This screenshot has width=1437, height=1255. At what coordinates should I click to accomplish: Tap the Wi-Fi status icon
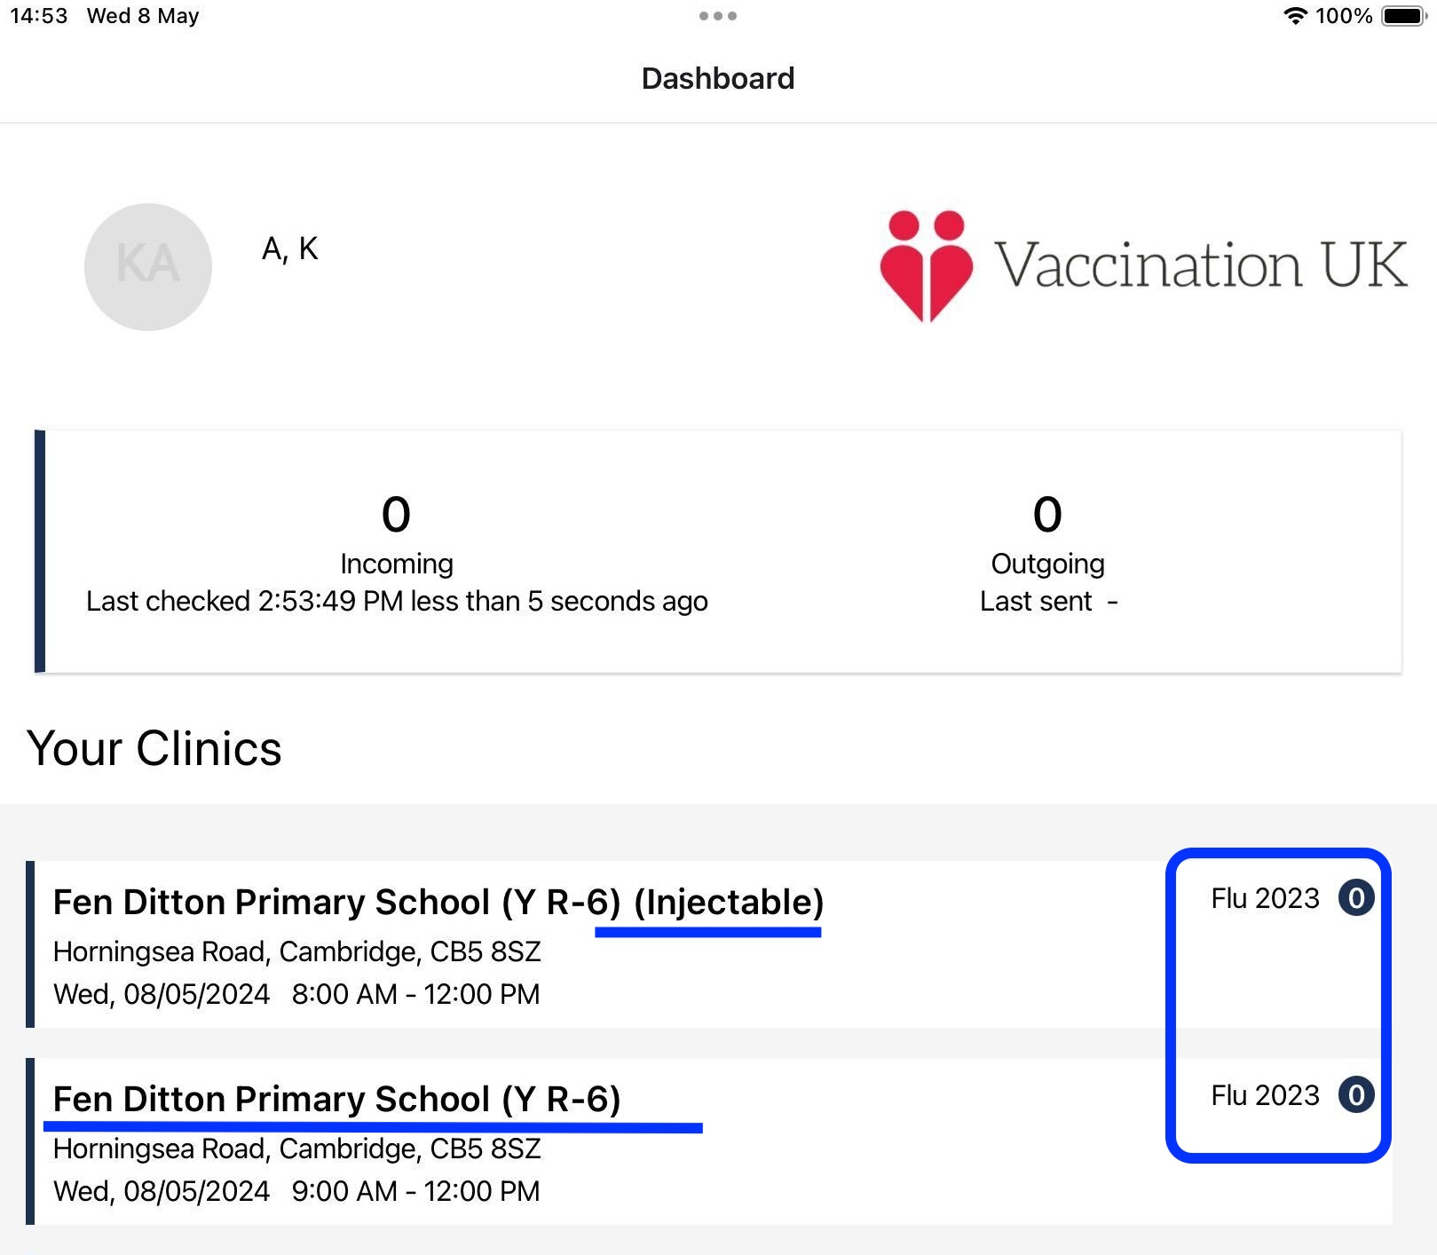pyautogui.click(x=1296, y=16)
